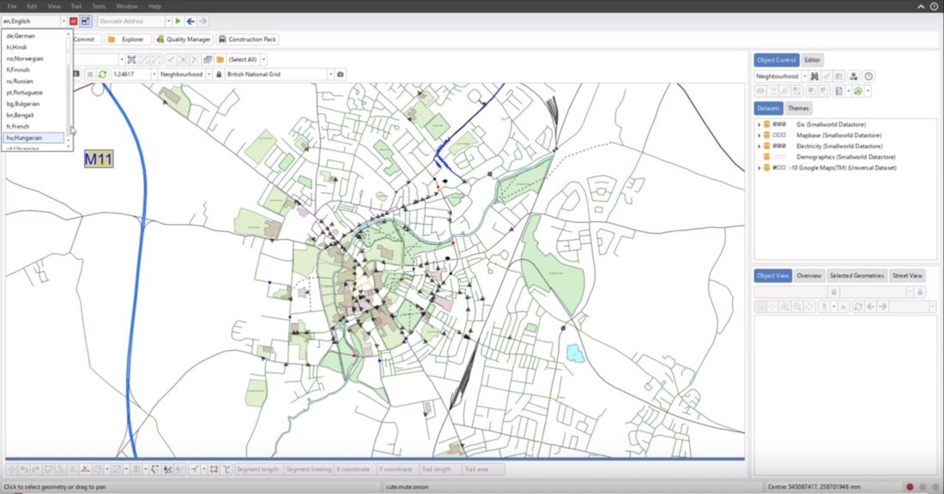Expand the Electricity datastore tree node
Viewport: 944px width, 494px height.
759,146
